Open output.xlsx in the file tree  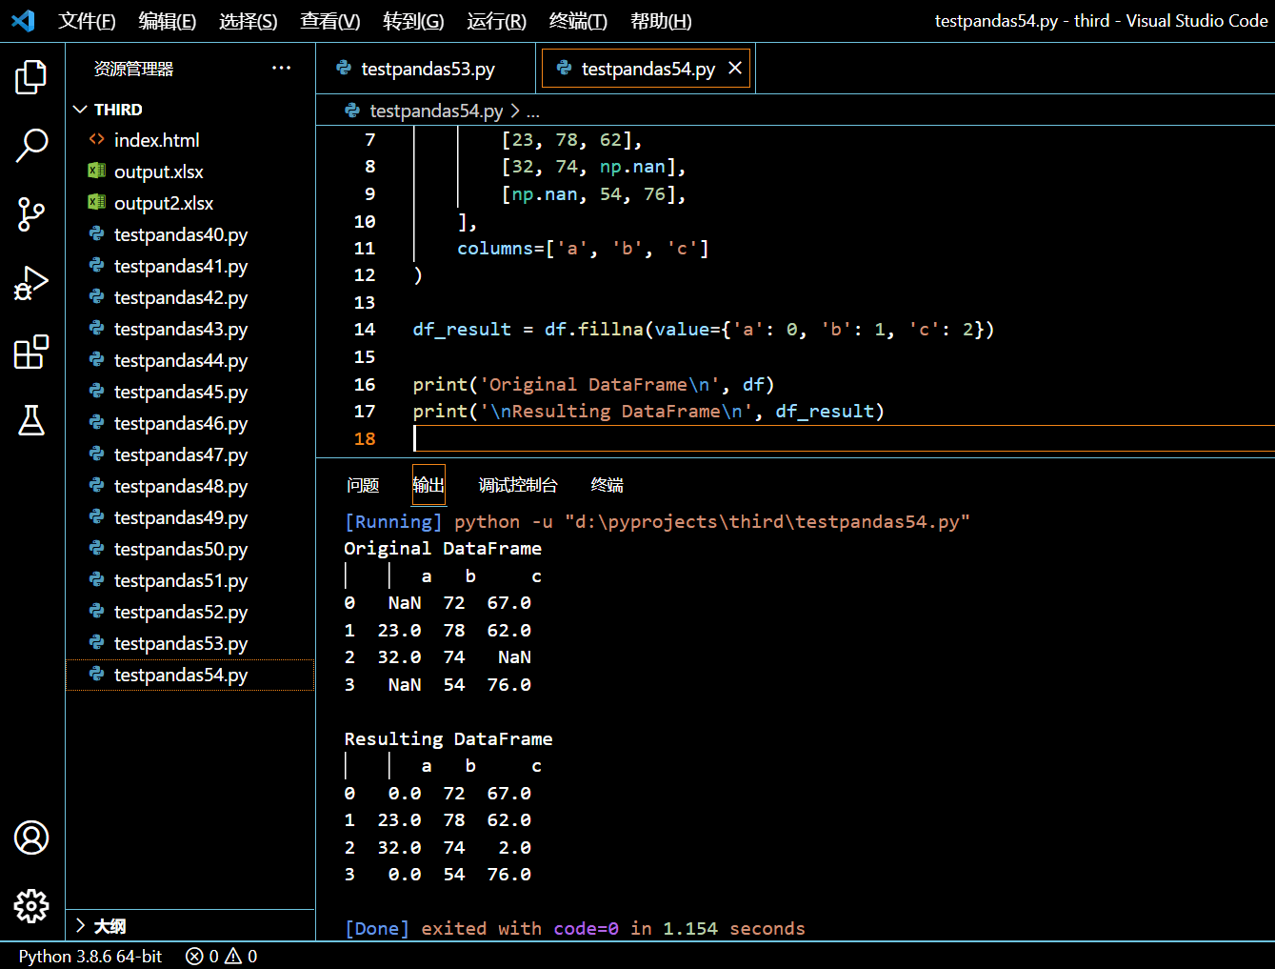tap(190, 172)
